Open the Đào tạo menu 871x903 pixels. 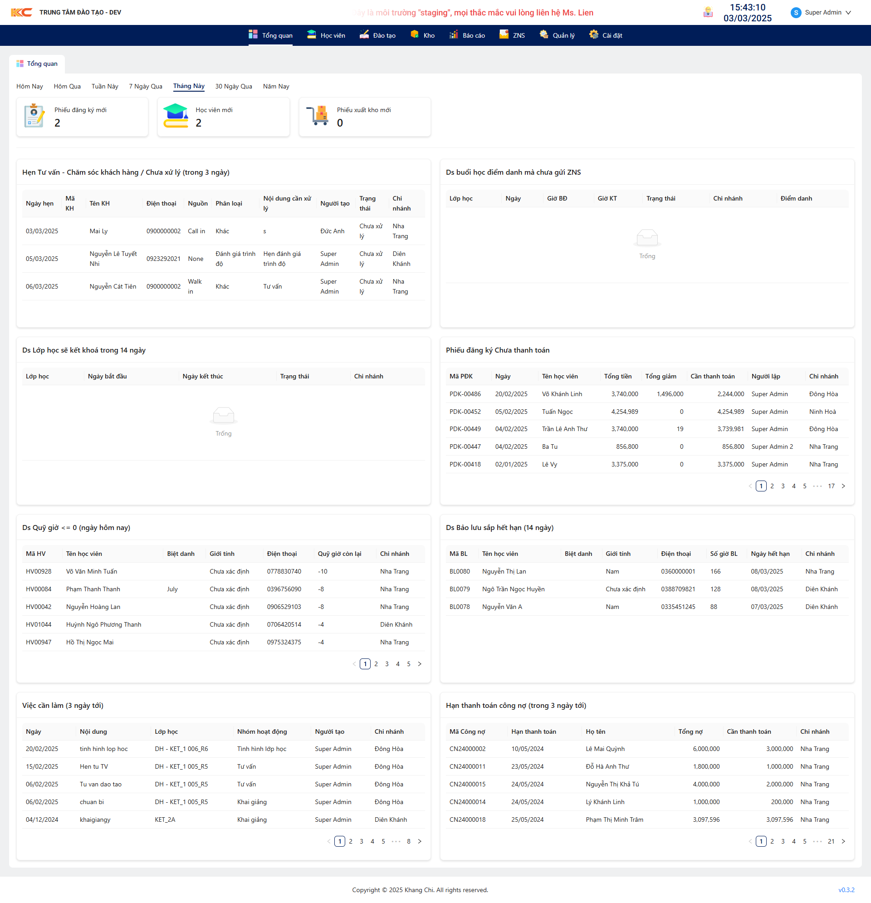point(378,35)
